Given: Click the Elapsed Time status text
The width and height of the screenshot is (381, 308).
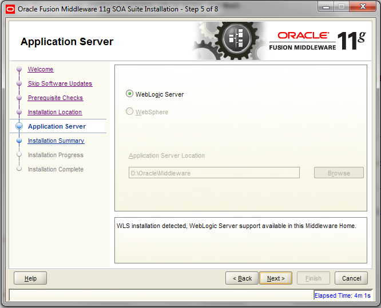Looking at the screenshot, I should click(x=343, y=295).
